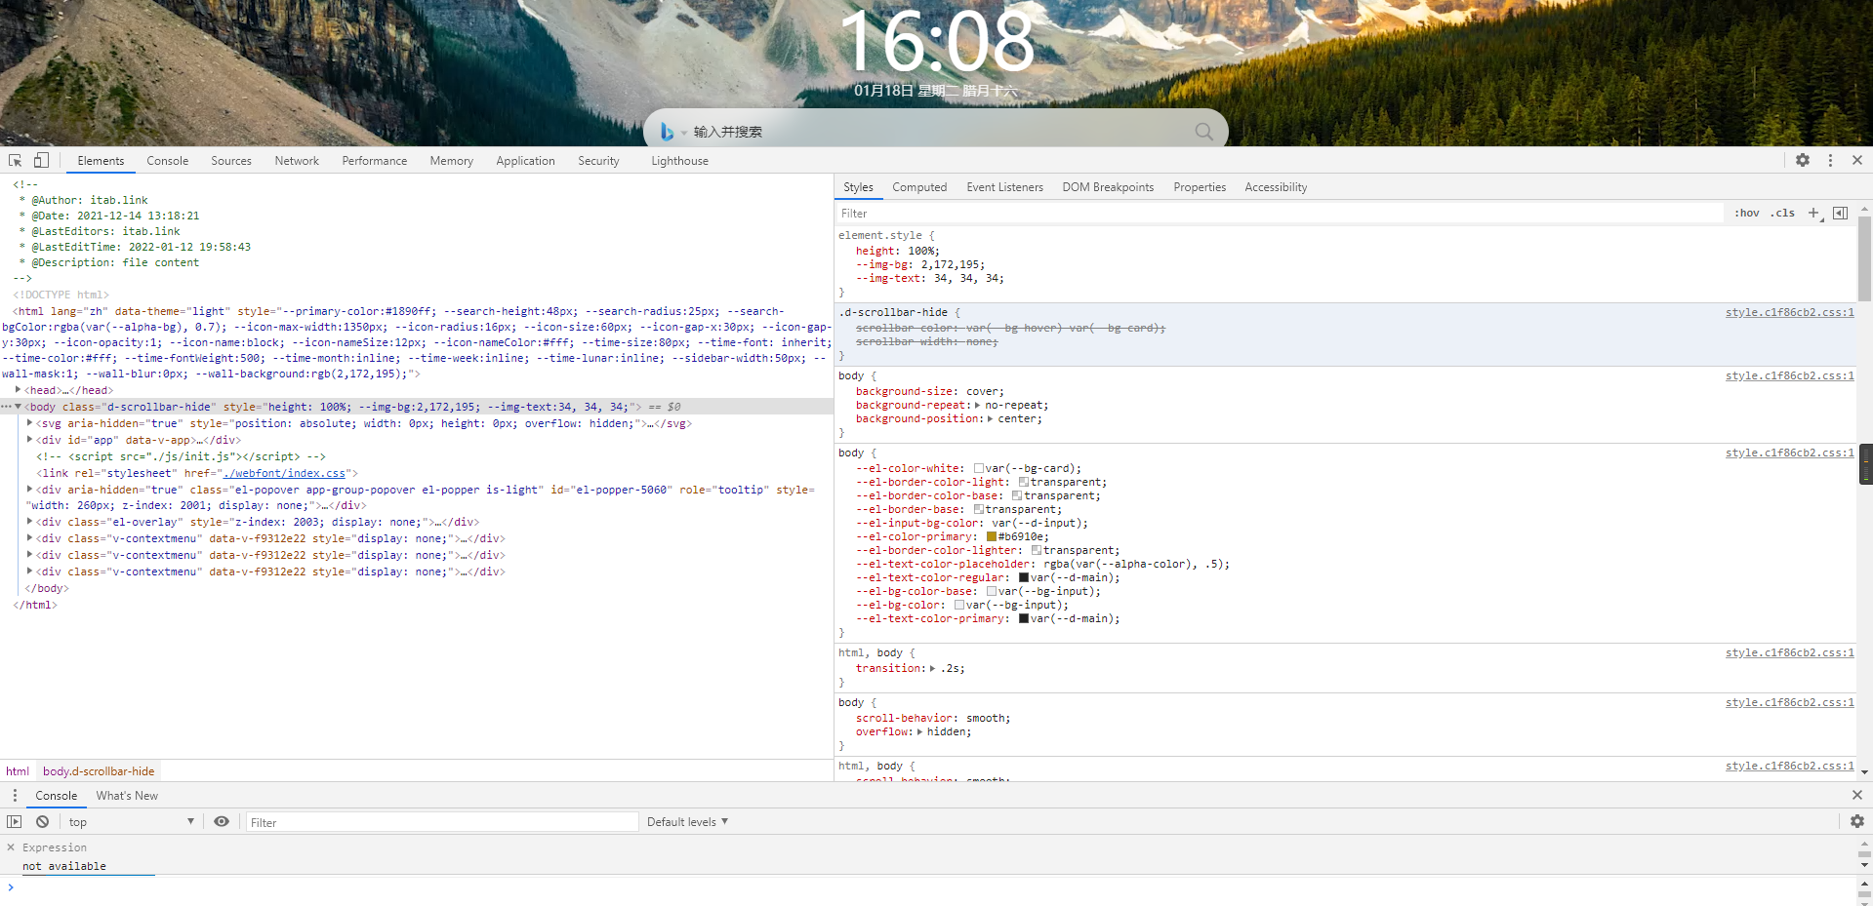Follow the ./webfont/index.css href link
The width and height of the screenshot is (1873, 906).
[285, 473]
